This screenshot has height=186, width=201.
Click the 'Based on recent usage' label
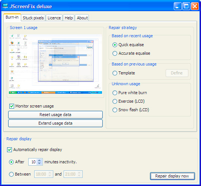pos(132,36)
